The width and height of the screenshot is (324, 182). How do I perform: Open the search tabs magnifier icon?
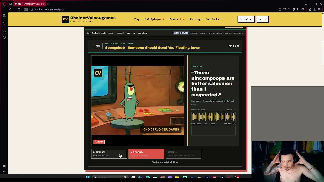[306, 4]
